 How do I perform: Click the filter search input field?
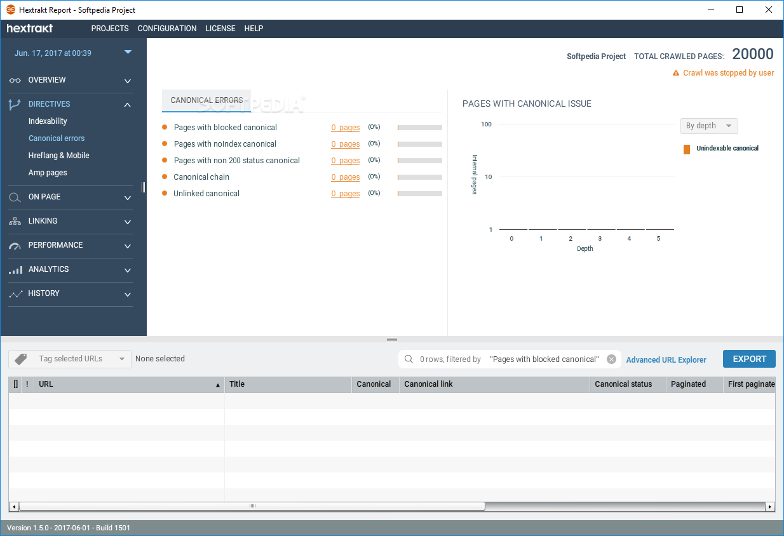coord(510,359)
